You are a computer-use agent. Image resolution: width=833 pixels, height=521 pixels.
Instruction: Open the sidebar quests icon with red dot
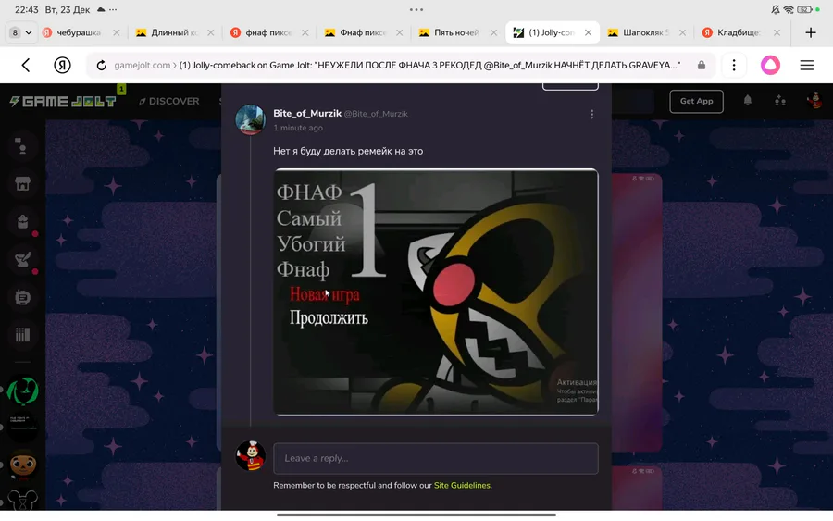click(x=22, y=260)
